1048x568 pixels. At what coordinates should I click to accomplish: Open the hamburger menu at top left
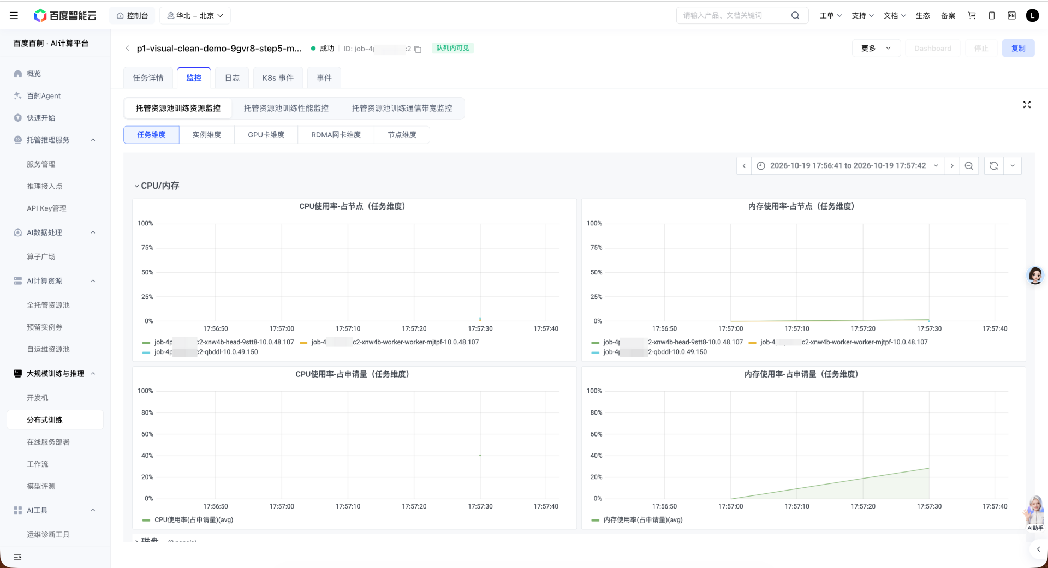pyautogui.click(x=14, y=16)
